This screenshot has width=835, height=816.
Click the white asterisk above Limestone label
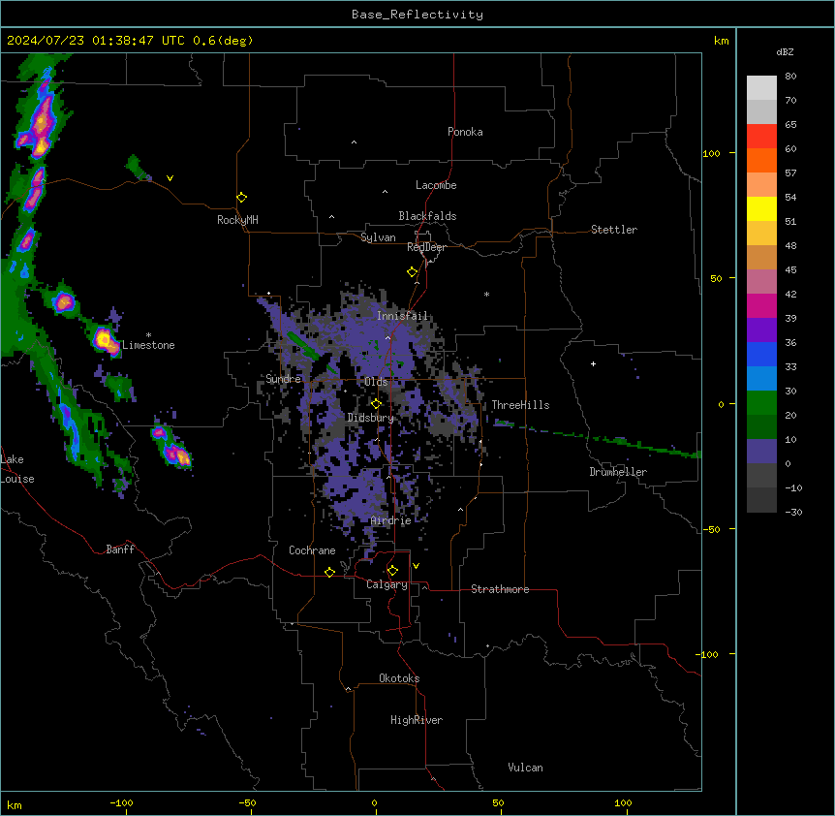(x=148, y=335)
